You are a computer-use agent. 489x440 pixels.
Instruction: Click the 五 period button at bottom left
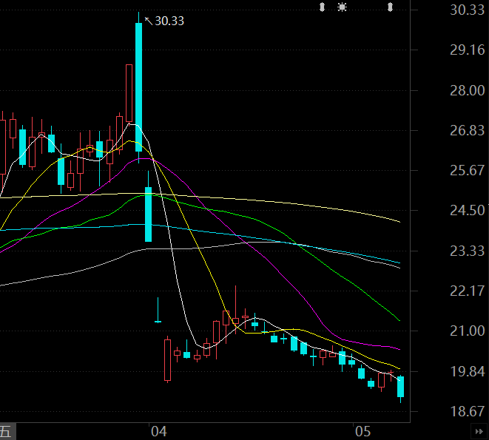(x=7, y=432)
